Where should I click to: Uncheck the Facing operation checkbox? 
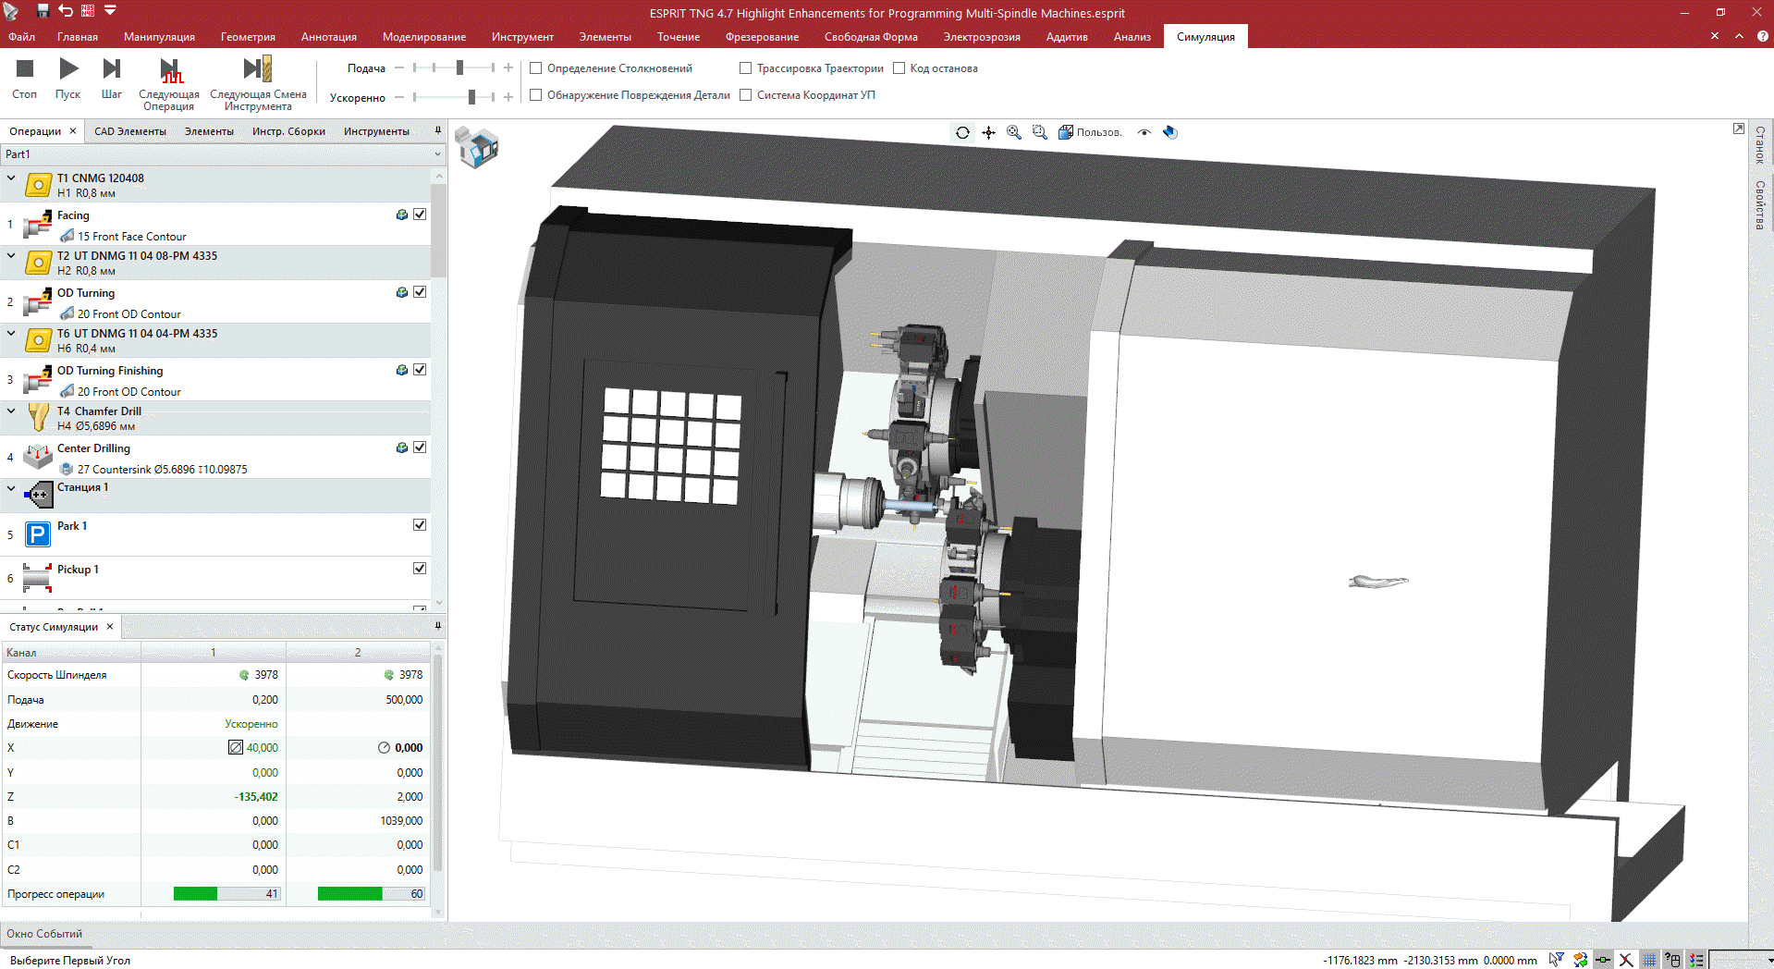[x=420, y=215]
